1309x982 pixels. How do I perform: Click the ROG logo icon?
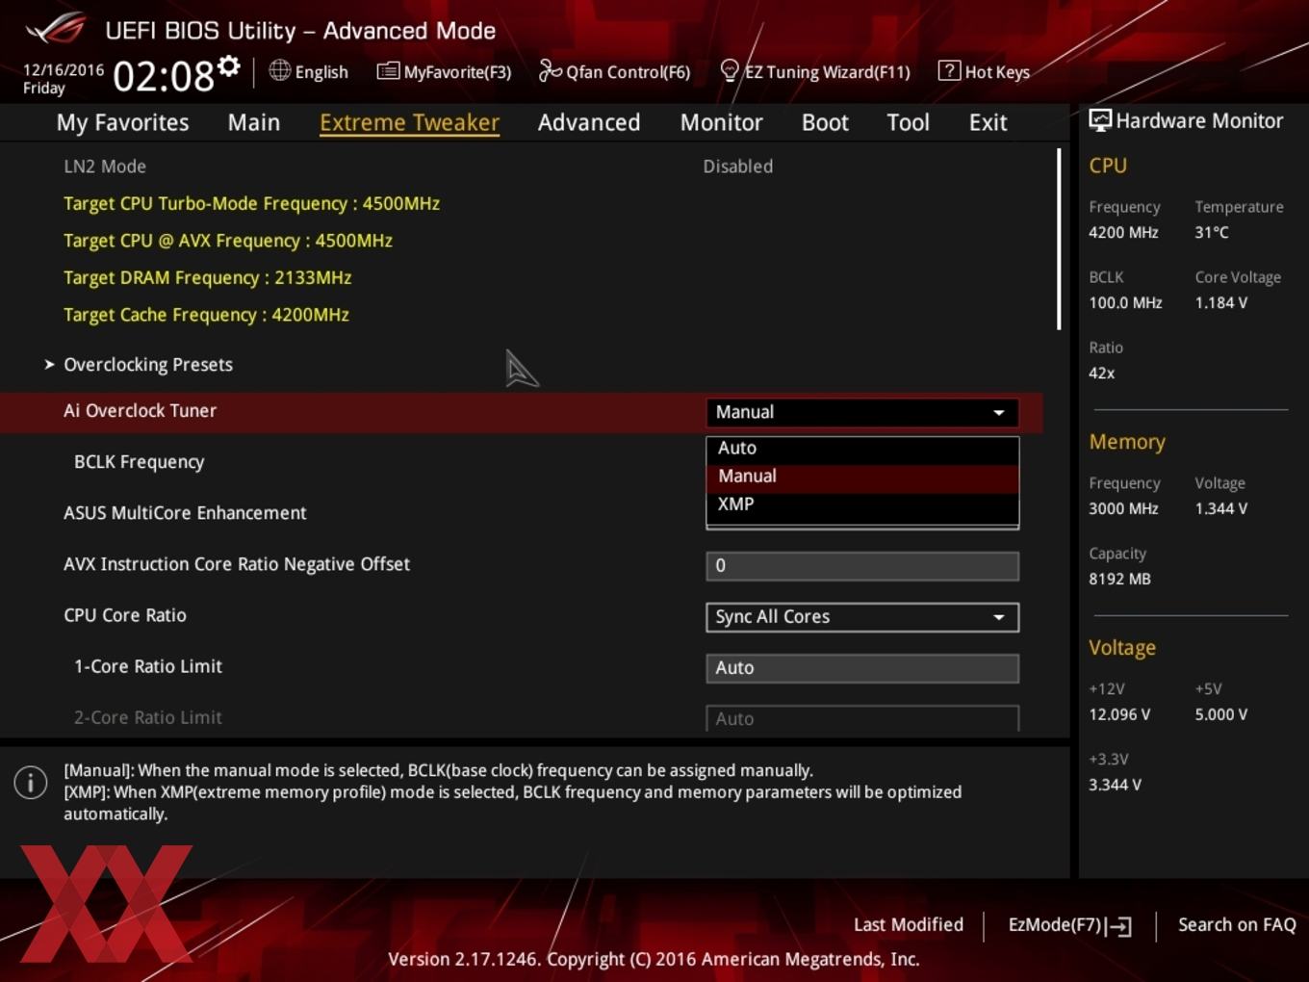point(56,28)
